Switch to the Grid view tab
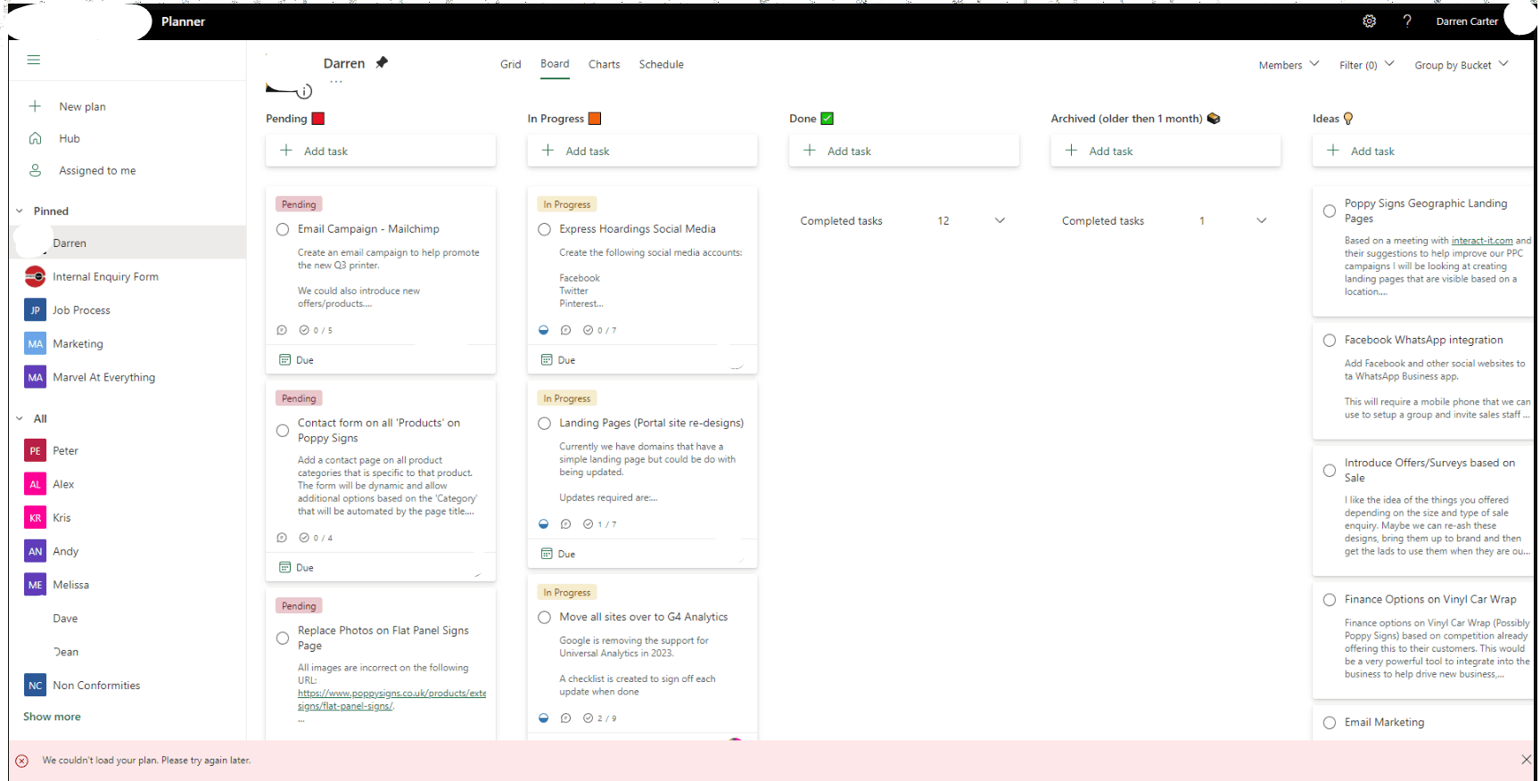The image size is (1540, 781). (x=511, y=64)
